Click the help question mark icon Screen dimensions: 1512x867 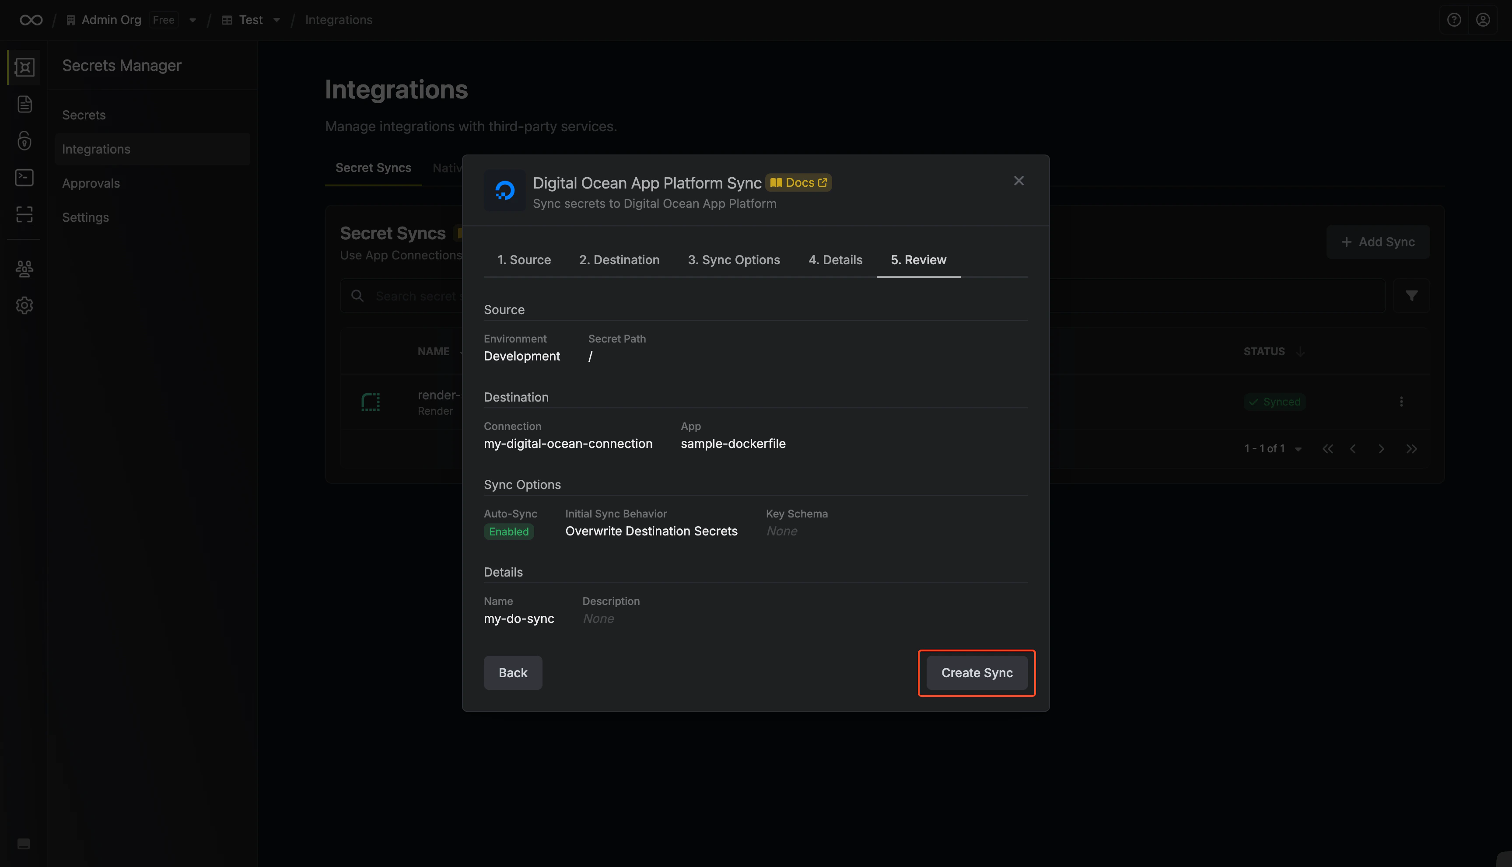tap(1454, 20)
